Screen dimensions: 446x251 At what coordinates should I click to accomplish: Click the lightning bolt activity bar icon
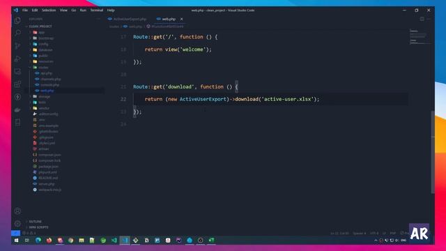click(x=17, y=97)
